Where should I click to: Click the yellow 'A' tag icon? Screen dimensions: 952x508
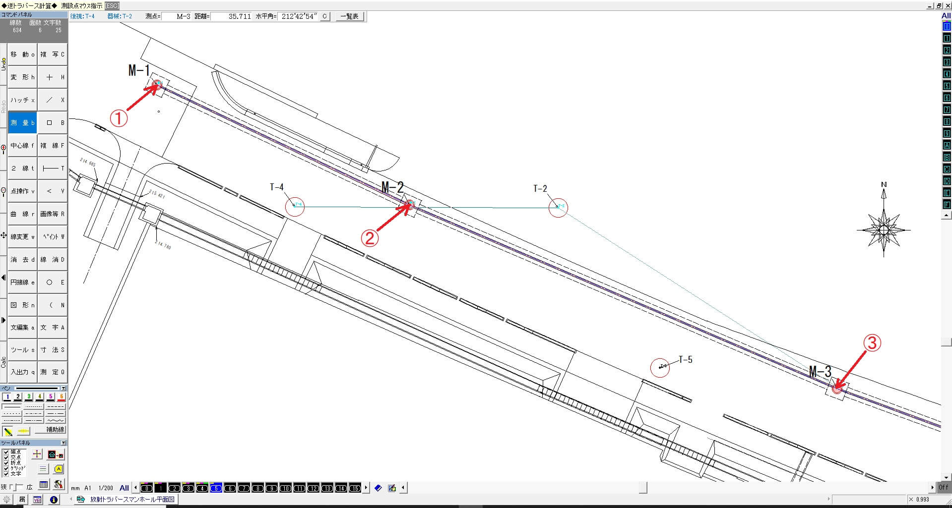tap(59, 469)
